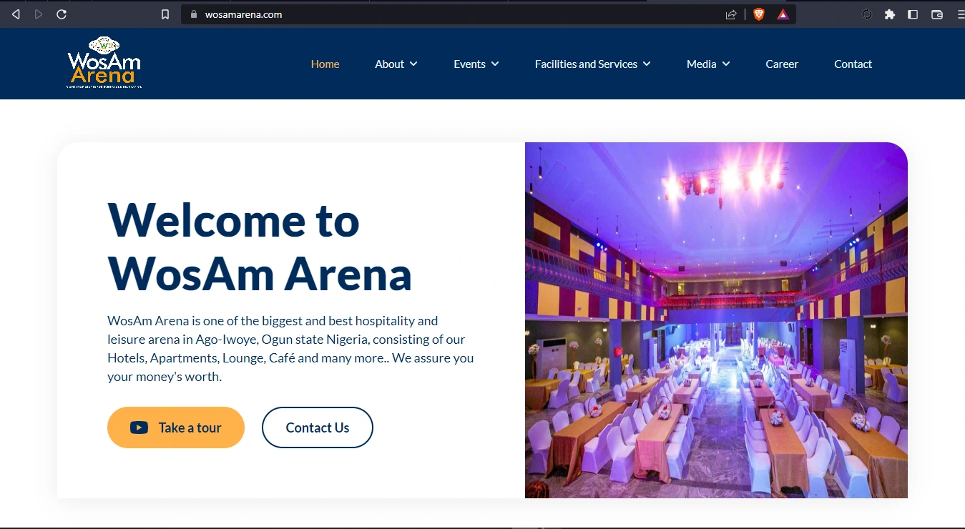This screenshot has width=965, height=529.
Task: Share this page using the share icon
Action: point(731,14)
